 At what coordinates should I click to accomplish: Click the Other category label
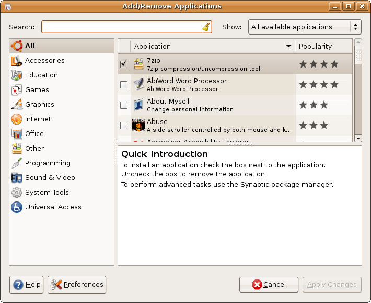34,148
